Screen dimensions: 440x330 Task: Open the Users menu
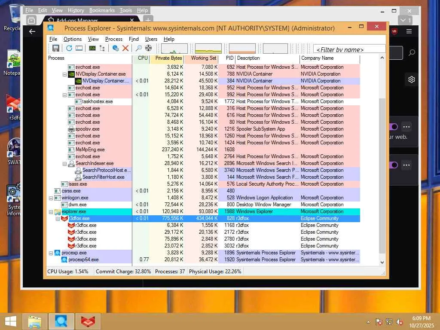click(151, 39)
